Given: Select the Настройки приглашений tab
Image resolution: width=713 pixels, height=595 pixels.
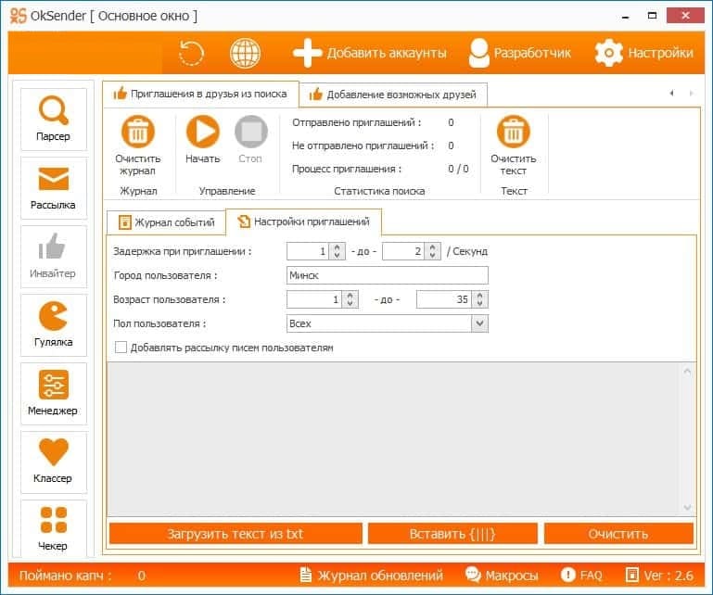Looking at the screenshot, I should pos(304,222).
